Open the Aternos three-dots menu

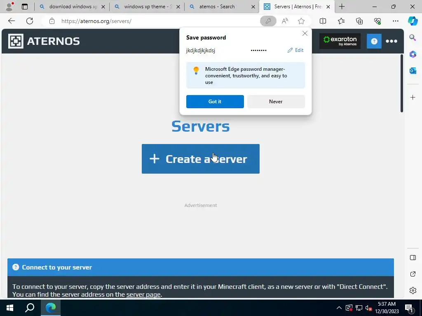click(x=392, y=41)
